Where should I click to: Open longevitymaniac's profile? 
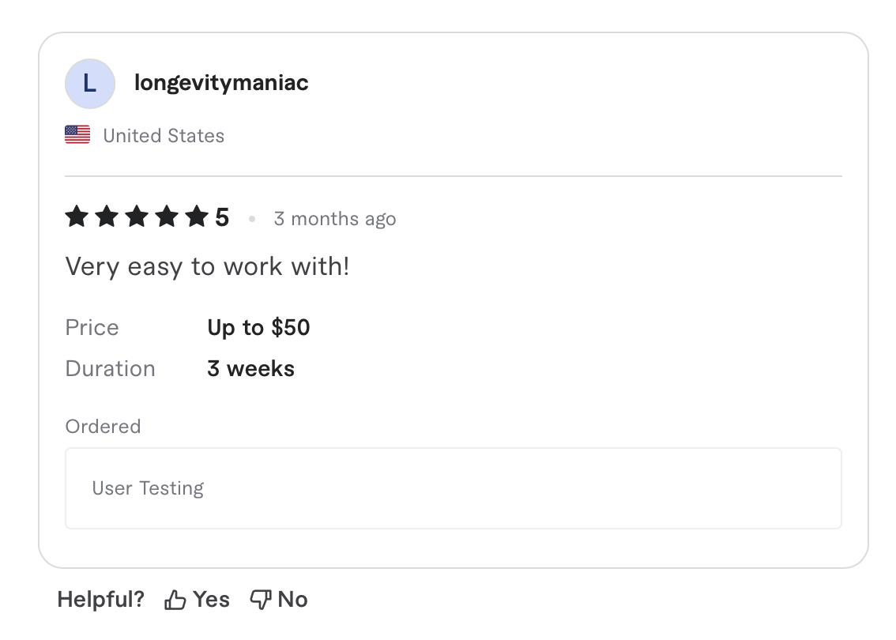[221, 82]
